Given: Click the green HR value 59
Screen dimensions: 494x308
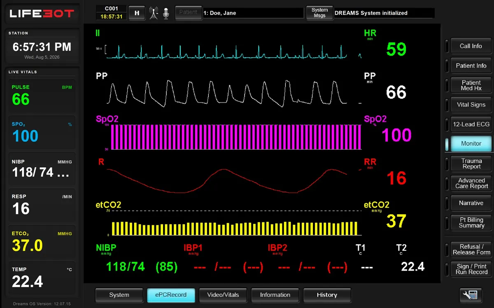Looking at the screenshot, I should [396, 49].
